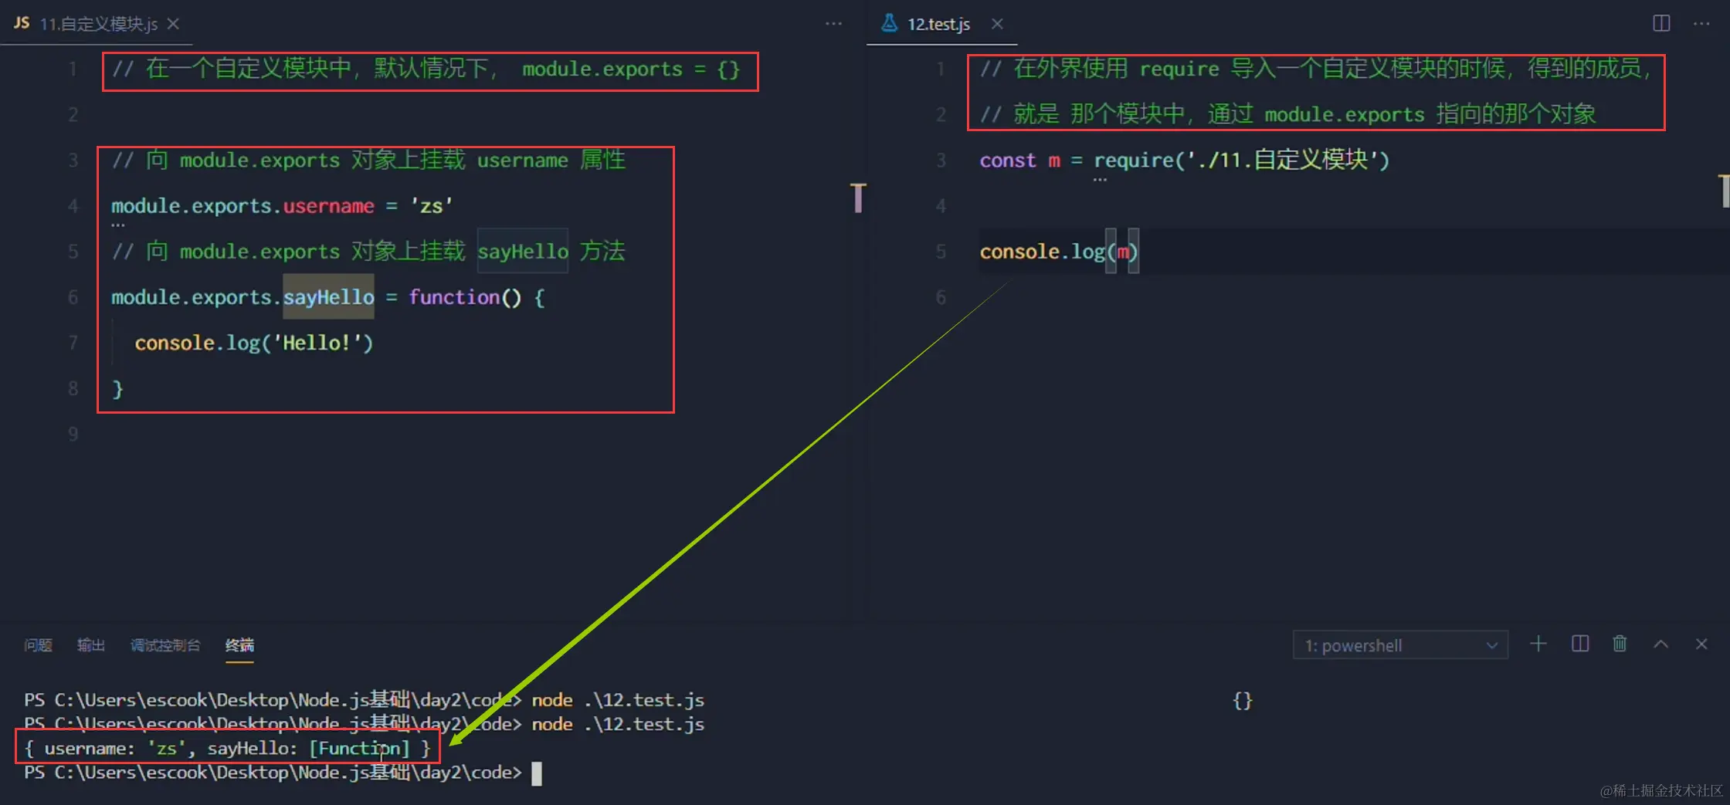Click line number 6 in the right editor gutter
This screenshot has height=805, width=1730.
(941, 297)
